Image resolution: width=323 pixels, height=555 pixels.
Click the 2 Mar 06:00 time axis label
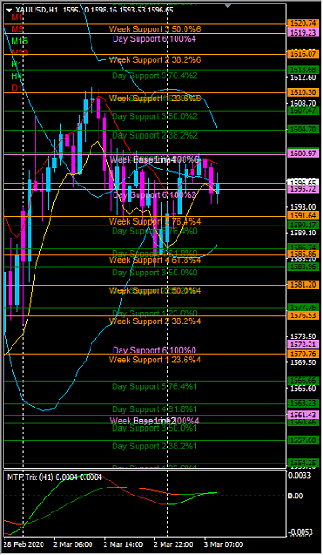[74, 544]
